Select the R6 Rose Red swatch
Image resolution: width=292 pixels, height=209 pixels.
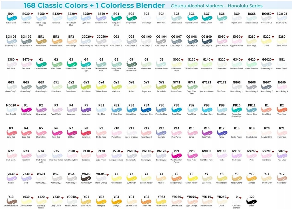[x=57, y=132]
